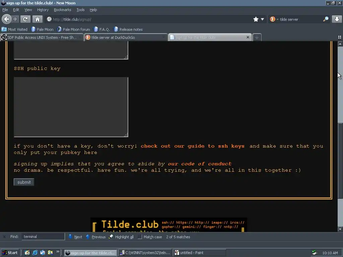Reload the current page
This screenshot has width=343, height=257.
25,19
